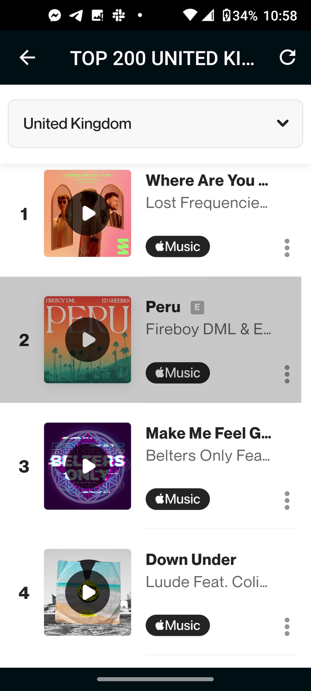This screenshot has width=311, height=691.
Task: Play Where Are You Now preview
Action: tap(88, 213)
